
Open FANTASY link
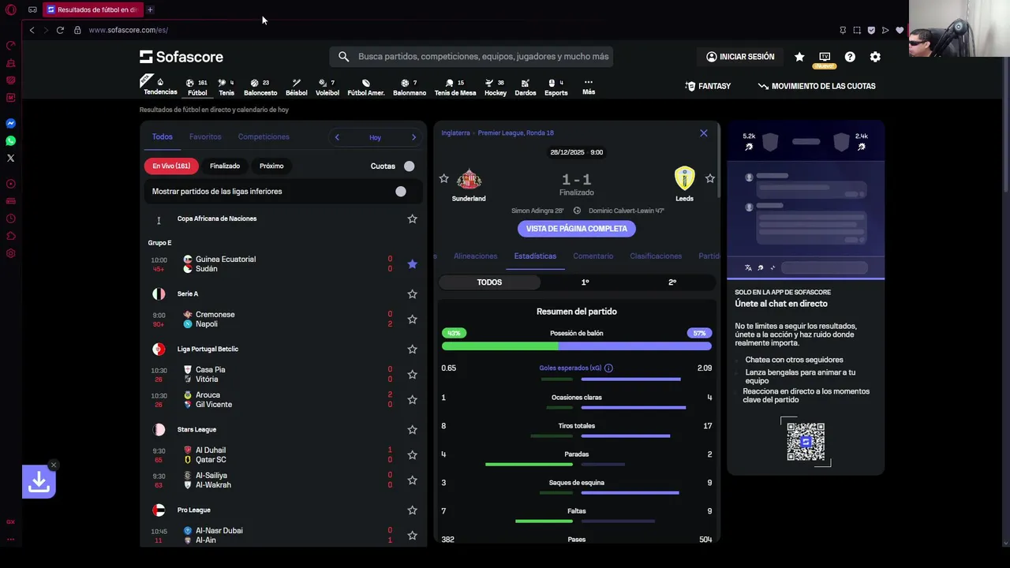pyautogui.click(x=708, y=86)
